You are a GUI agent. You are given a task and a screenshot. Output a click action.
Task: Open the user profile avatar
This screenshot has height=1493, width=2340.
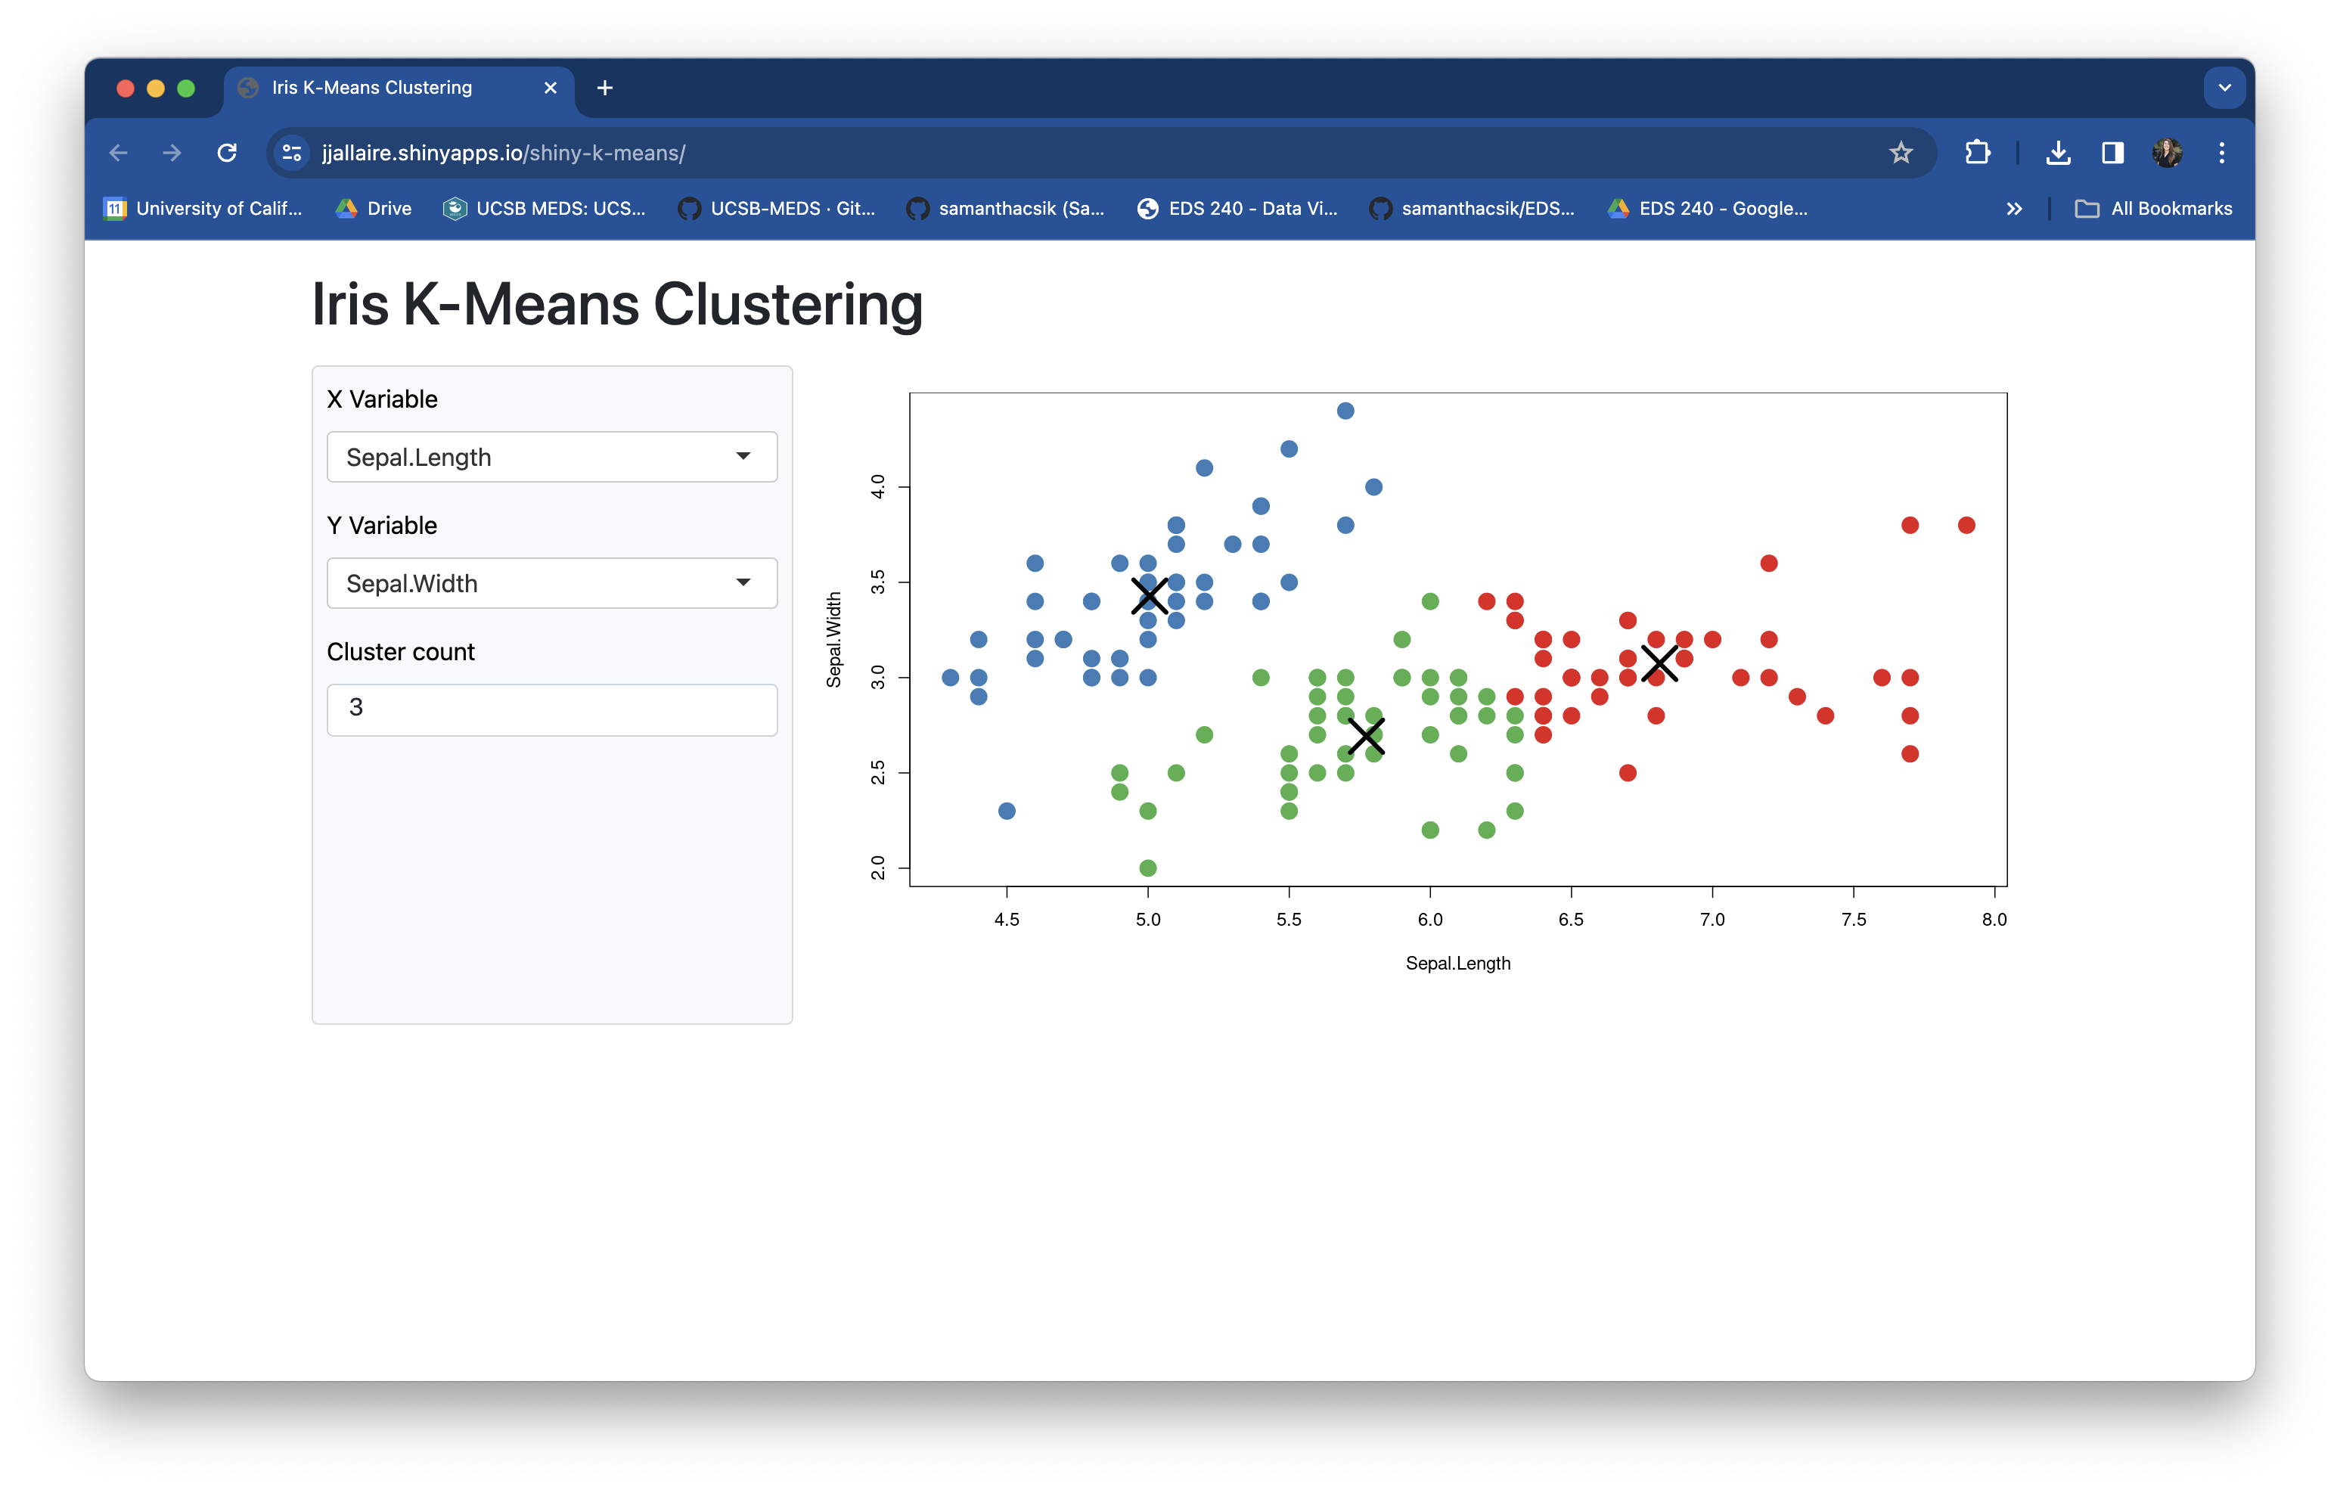2167,153
